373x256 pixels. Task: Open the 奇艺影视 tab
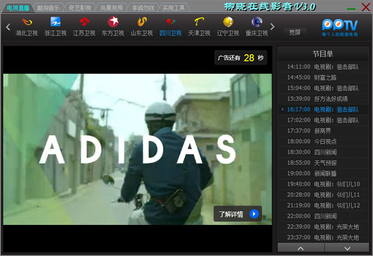(80, 8)
